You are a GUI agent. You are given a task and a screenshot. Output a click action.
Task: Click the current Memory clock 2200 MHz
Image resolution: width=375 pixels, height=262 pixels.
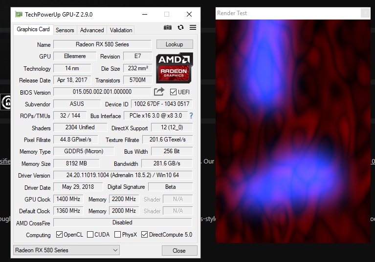click(x=124, y=199)
